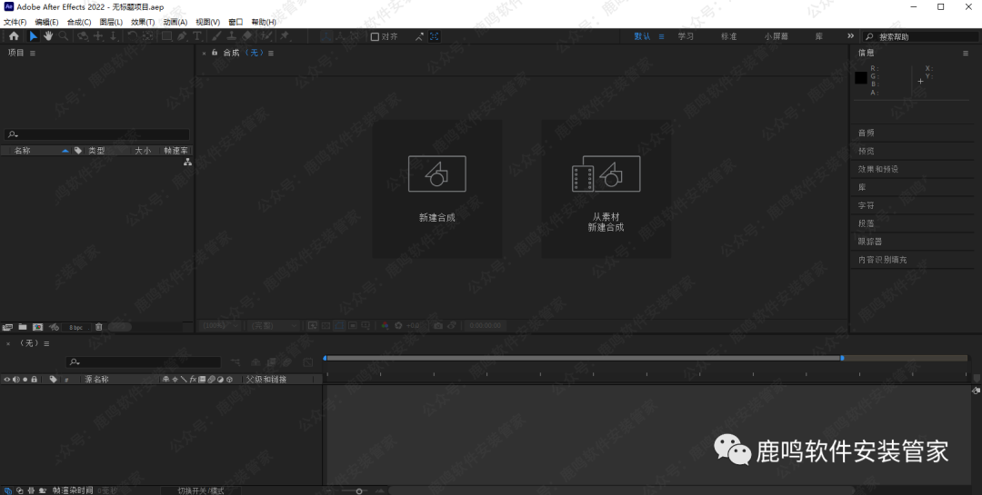The image size is (982, 495).
Task: Select the Rotation tool
Action: [133, 36]
